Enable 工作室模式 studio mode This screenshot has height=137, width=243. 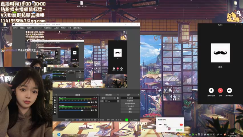130,106
